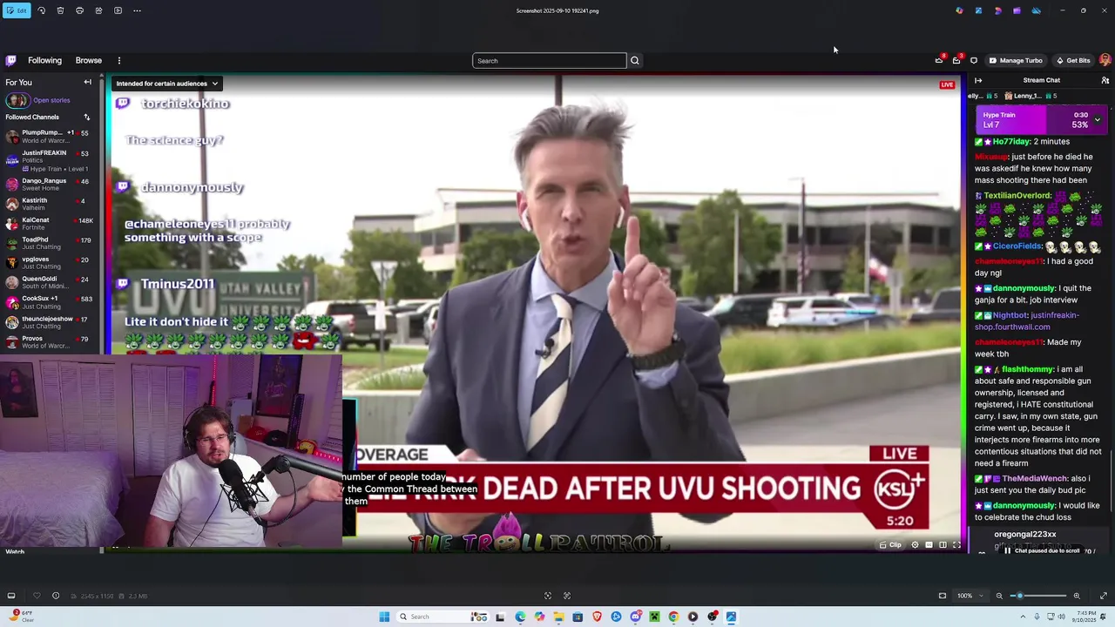Click the Photos zoom slider track
Viewport: 1115px width, 627px height.
pos(1038,596)
